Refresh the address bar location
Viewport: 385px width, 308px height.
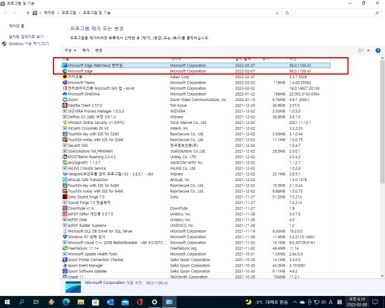tap(287, 13)
